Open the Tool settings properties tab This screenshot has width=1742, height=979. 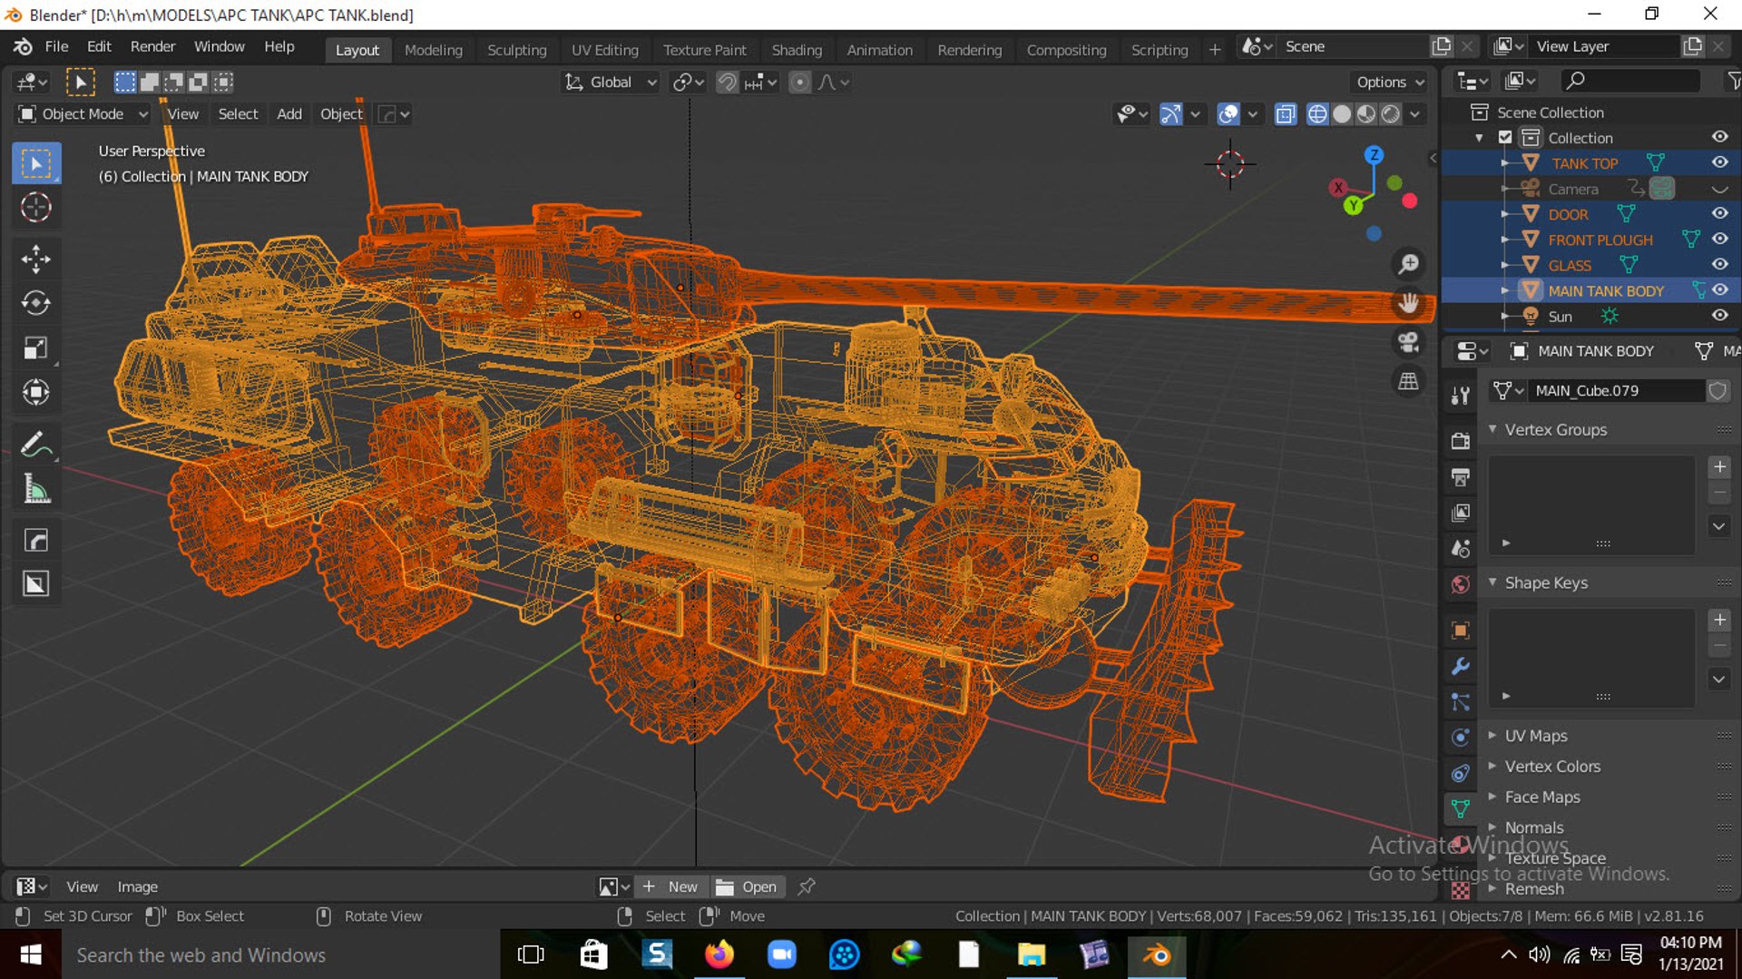pos(1460,395)
